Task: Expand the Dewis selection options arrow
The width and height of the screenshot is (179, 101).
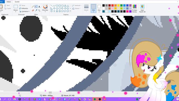Action: tap(16, 12)
